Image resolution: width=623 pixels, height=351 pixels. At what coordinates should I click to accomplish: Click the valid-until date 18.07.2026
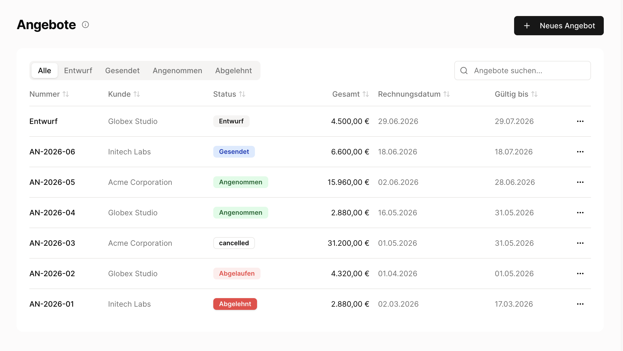(x=514, y=152)
